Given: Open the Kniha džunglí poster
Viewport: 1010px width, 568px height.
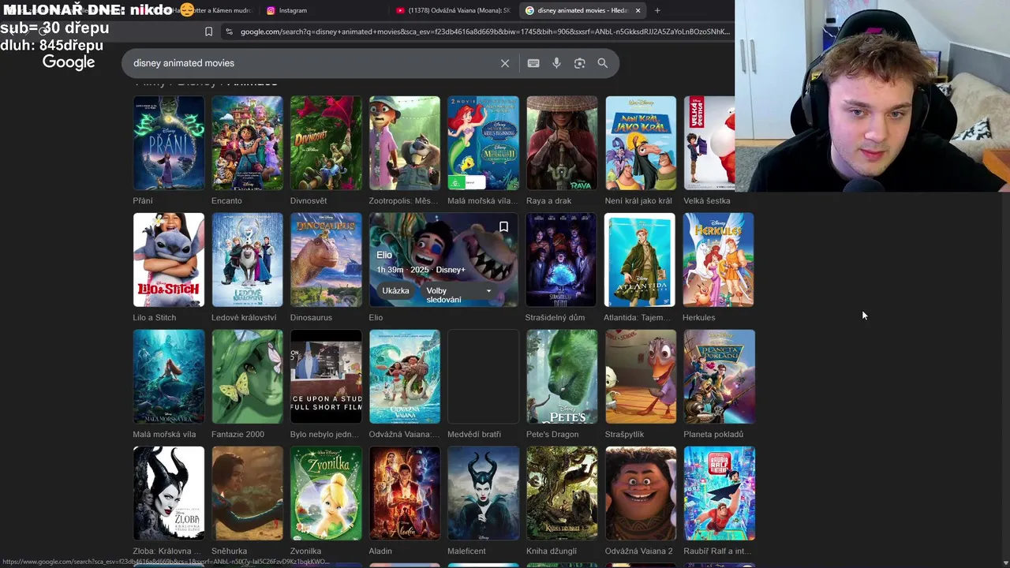Looking at the screenshot, I should click(x=562, y=493).
